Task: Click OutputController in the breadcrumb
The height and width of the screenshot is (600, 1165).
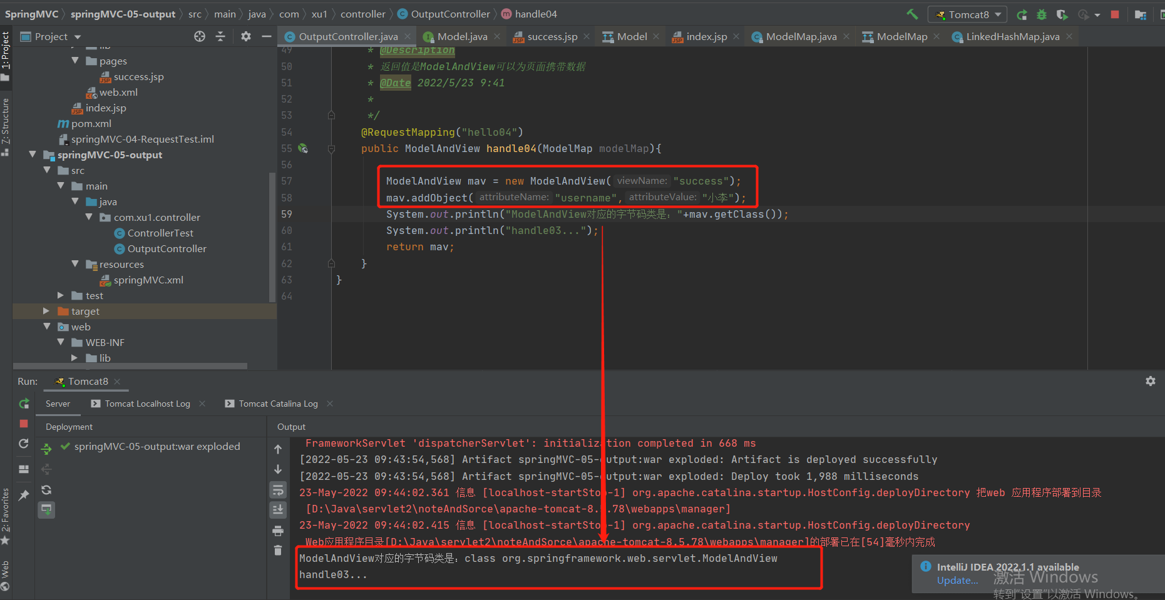Action: (x=450, y=14)
